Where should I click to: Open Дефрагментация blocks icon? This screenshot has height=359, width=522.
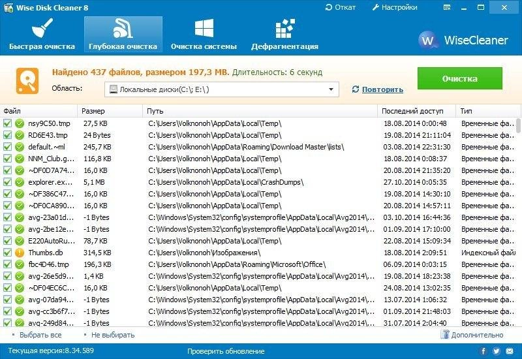coord(285,28)
